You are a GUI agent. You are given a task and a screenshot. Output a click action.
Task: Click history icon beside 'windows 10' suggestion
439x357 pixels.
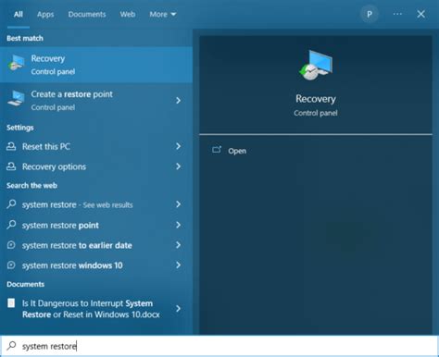(x=11, y=265)
